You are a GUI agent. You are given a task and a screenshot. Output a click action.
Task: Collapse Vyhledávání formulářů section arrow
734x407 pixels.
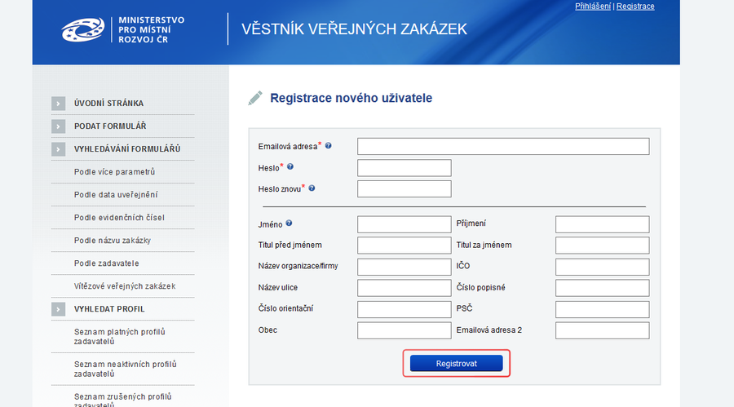(x=58, y=149)
